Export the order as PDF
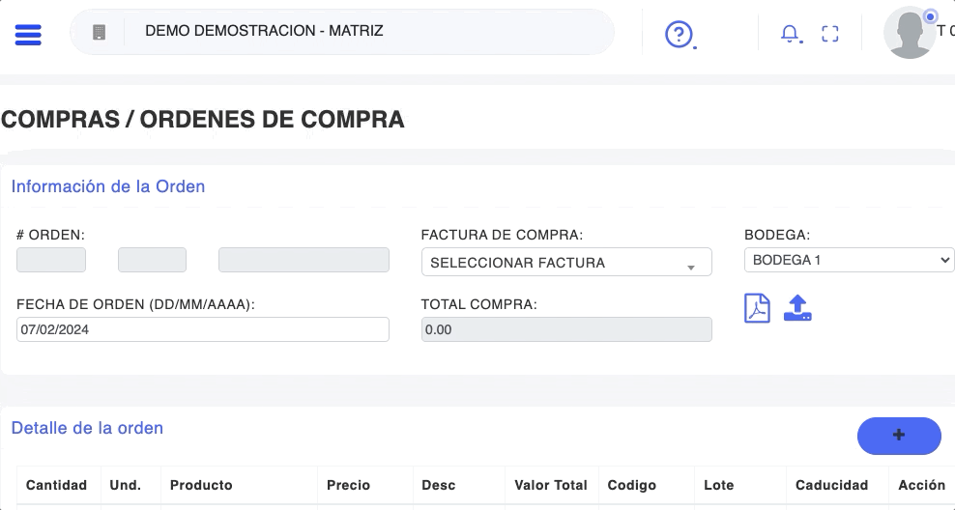This screenshot has width=955, height=510. point(757,308)
